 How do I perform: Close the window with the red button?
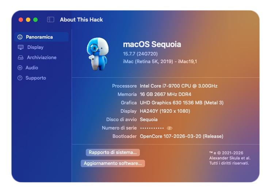click(x=21, y=20)
